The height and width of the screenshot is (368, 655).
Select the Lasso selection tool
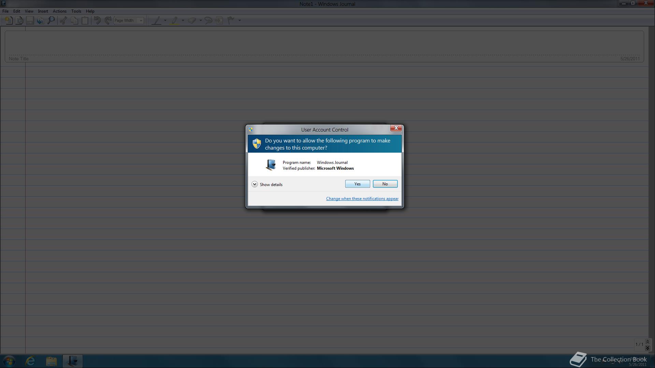(x=208, y=20)
